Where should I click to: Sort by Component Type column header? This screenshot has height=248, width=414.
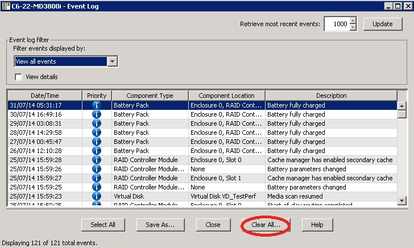[x=150, y=96]
